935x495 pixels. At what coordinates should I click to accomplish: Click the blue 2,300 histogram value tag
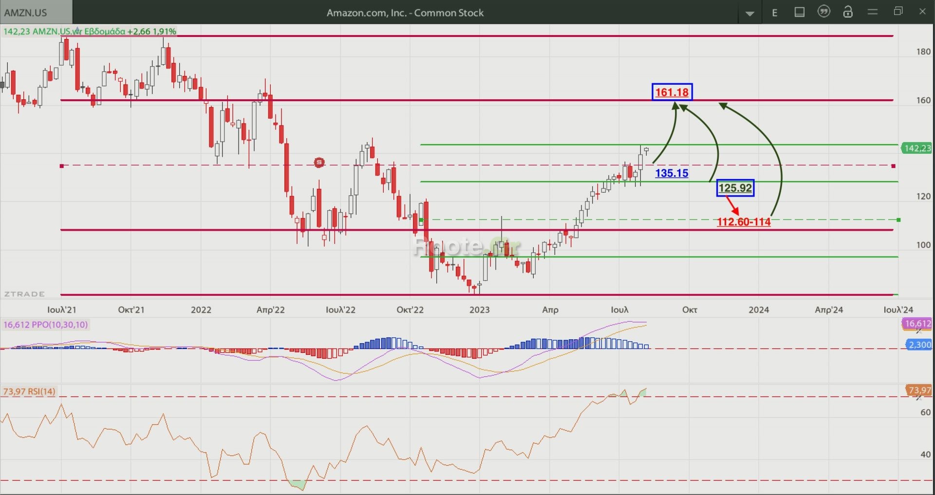point(919,345)
